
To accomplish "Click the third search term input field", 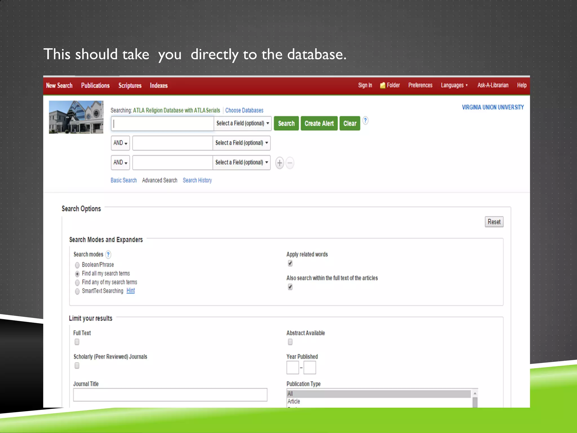I will 172,162.
